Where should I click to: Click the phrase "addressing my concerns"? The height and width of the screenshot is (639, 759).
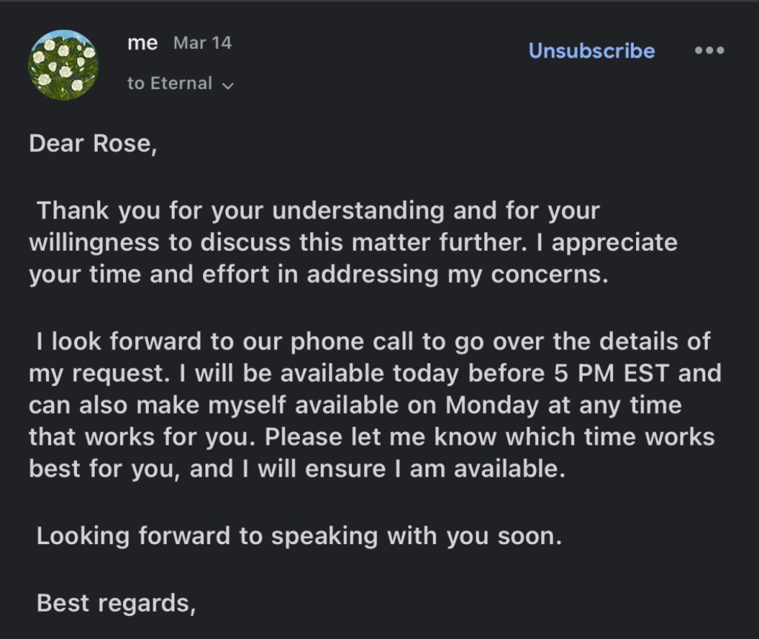[x=457, y=274]
